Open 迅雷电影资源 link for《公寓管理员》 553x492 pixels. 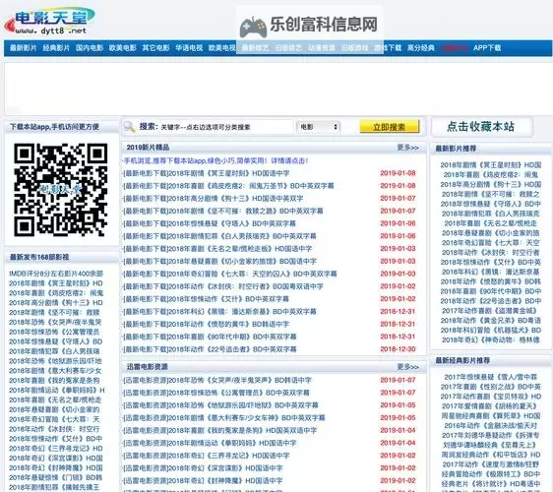(216, 393)
